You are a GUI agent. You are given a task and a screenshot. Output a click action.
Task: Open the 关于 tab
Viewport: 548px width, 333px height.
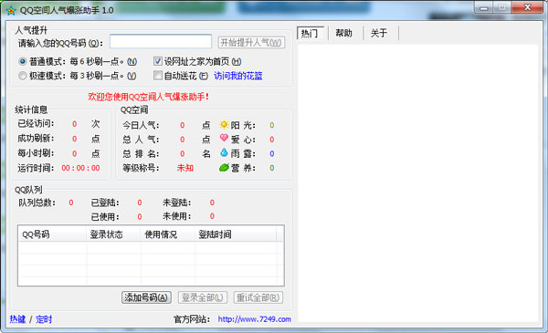pos(379,33)
